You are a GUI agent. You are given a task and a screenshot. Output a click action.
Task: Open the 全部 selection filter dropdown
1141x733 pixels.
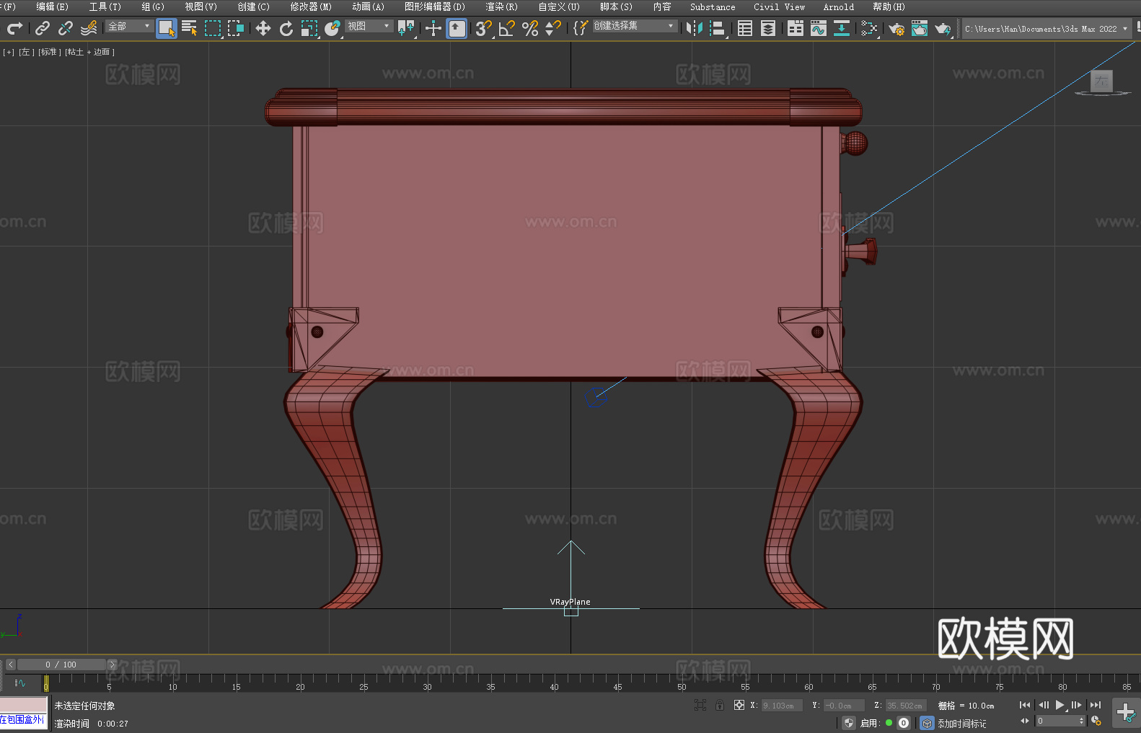pos(129,26)
